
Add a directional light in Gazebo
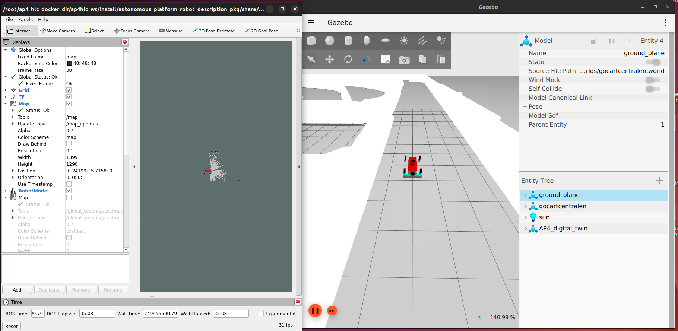pyautogui.click(x=423, y=41)
